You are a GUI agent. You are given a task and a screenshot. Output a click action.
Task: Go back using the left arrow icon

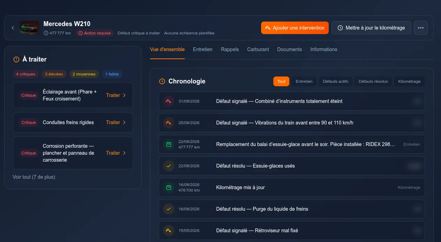pos(13,28)
